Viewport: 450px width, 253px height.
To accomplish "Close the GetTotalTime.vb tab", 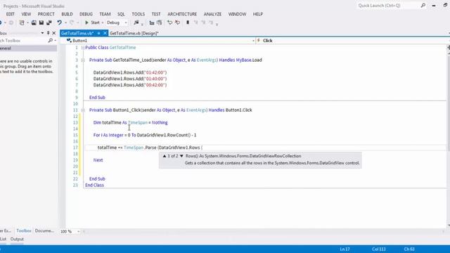I will [105, 33].
